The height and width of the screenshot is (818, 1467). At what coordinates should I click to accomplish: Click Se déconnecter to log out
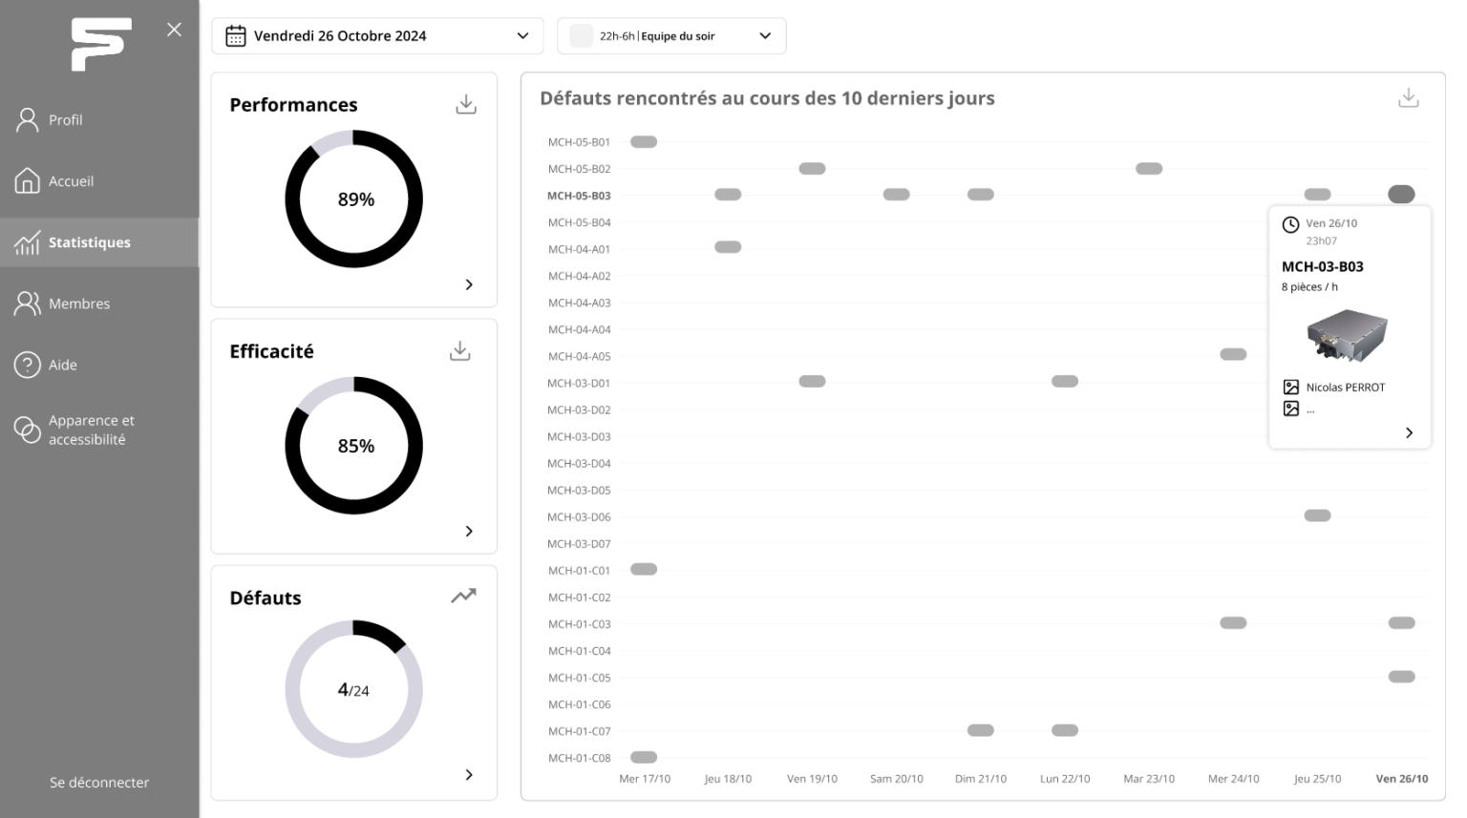99,783
